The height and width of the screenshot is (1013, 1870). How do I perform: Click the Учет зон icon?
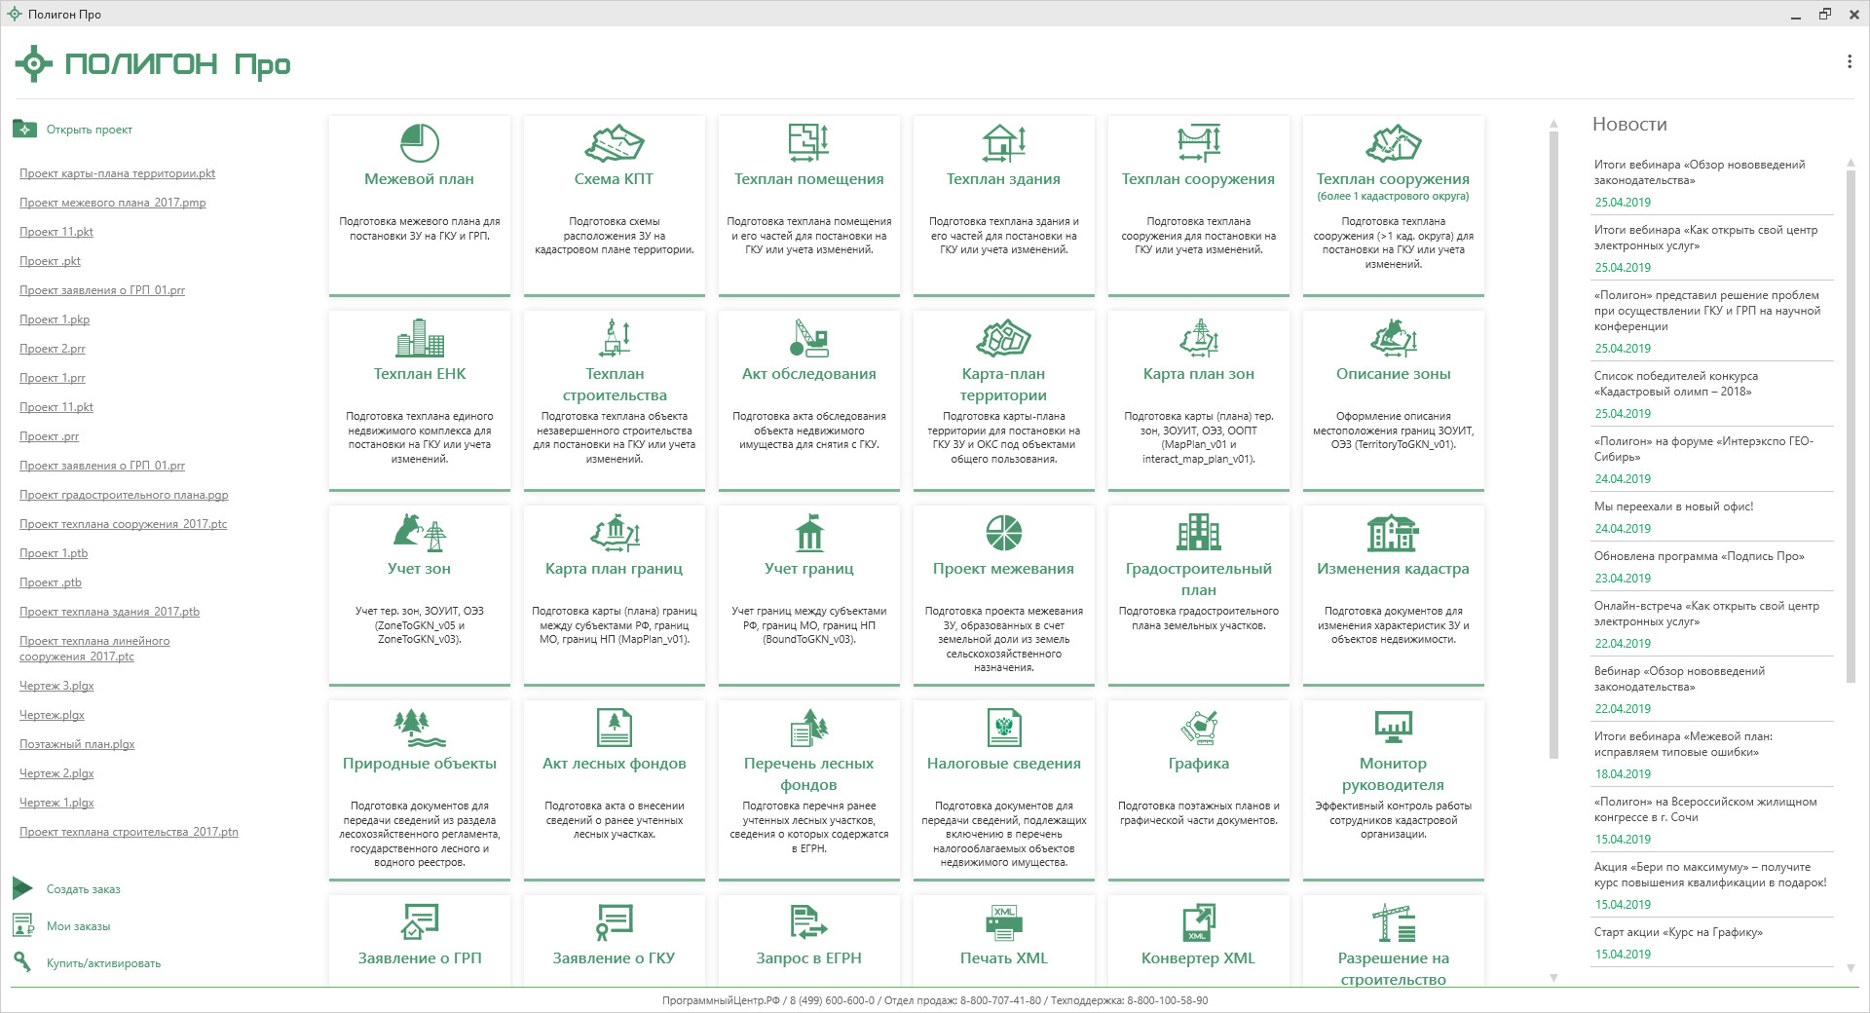(420, 533)
